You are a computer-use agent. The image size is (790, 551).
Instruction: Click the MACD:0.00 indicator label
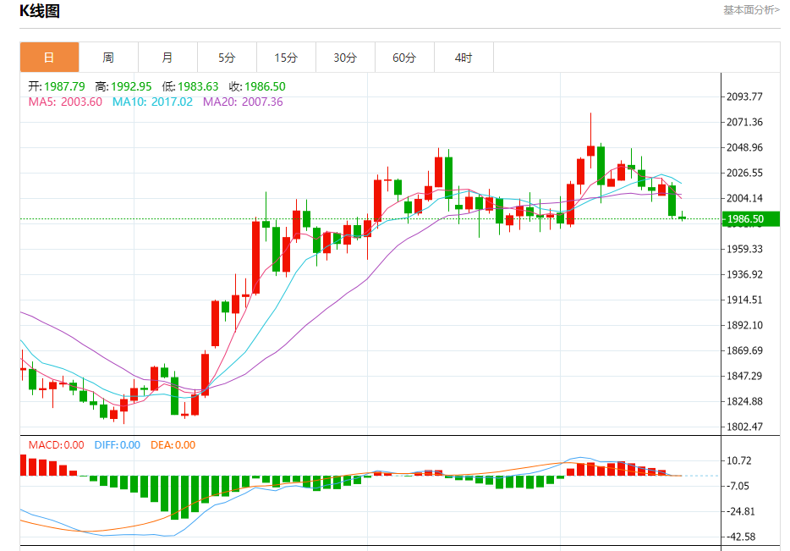[57, 445]
